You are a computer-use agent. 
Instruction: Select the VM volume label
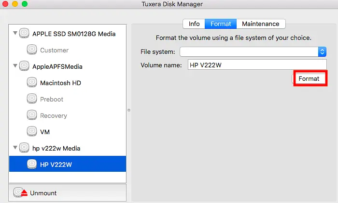pyautogui.click(x=45, y=132)
